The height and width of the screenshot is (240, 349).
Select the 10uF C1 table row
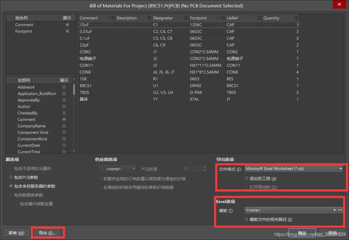(x=189, y=25)
